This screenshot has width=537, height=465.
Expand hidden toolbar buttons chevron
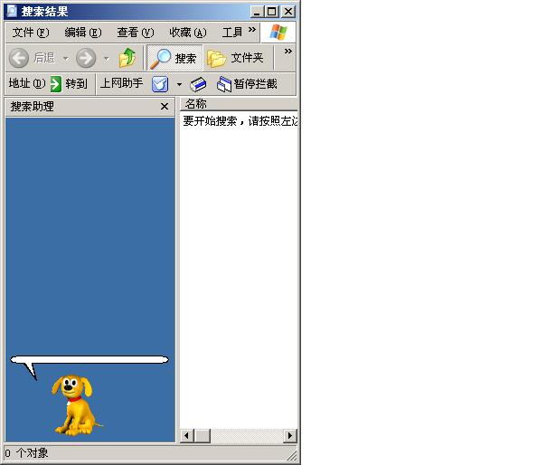(288, 52)
